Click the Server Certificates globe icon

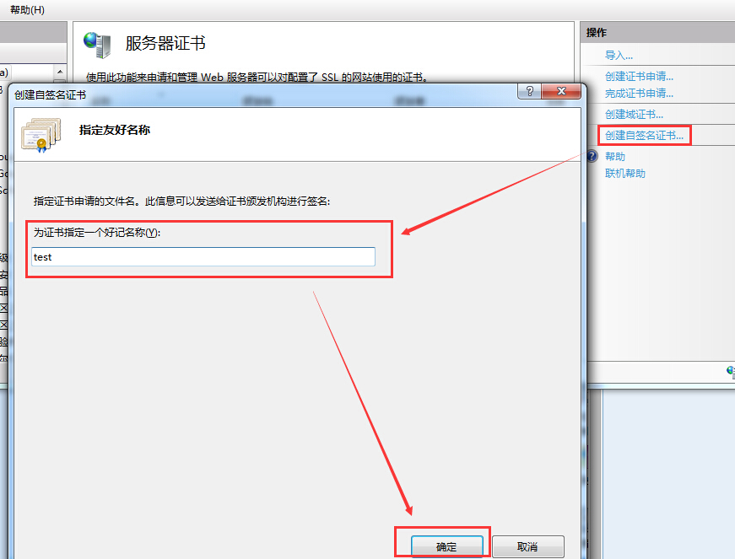click(x=97, y=44)
